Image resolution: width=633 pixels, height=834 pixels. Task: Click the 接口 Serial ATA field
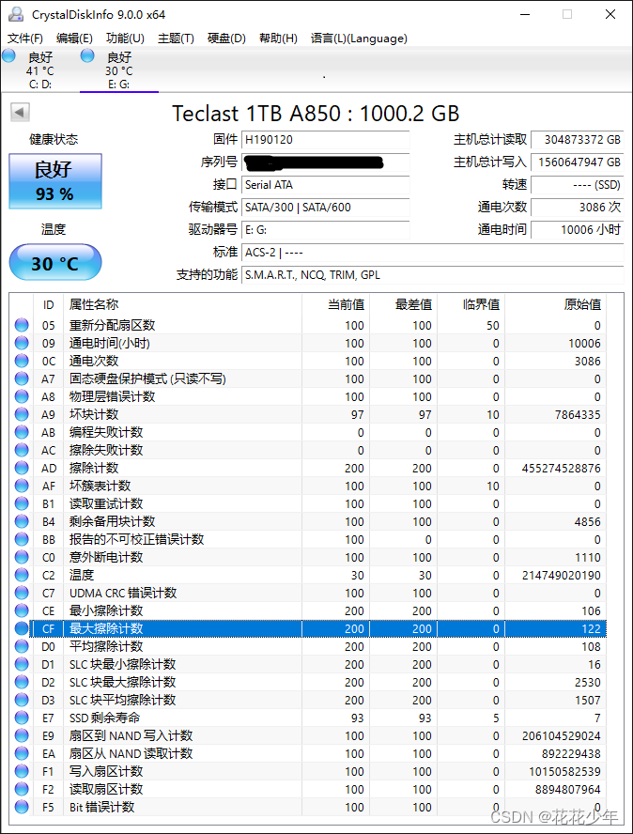pyautogui.click(x=326, y=185)
